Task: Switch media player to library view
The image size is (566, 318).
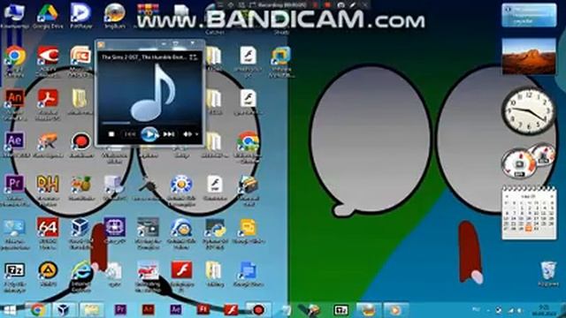Action: (x=194, y=57)
